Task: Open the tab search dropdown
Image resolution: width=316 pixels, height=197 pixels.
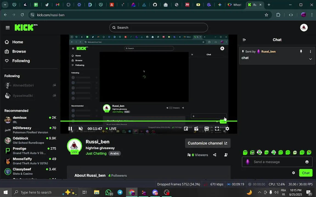Action: click(x=5, y=5)
